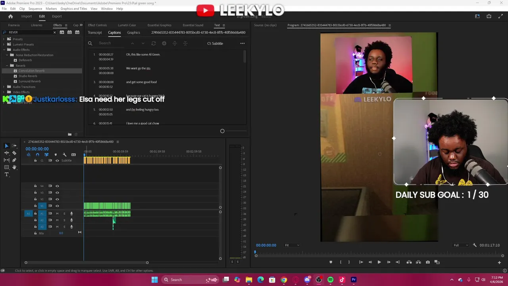The image size is (508, 286).
Task: Click the Lift button in the Program monitor
Action: point(408,262)
